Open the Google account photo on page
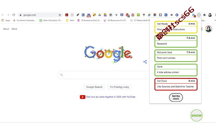Viewport: 216px width, 135px height. pos(209,29)
